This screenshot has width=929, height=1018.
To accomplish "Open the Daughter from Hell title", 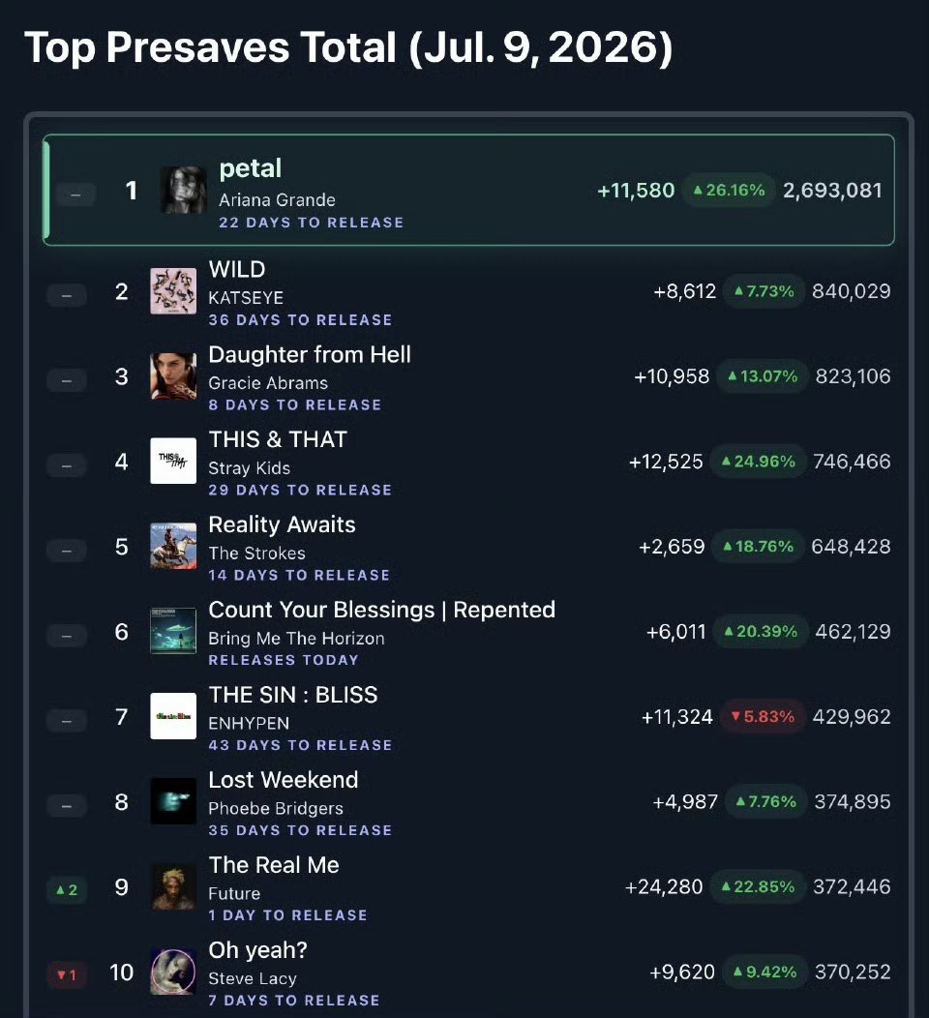I will click(x=310, y=354).
